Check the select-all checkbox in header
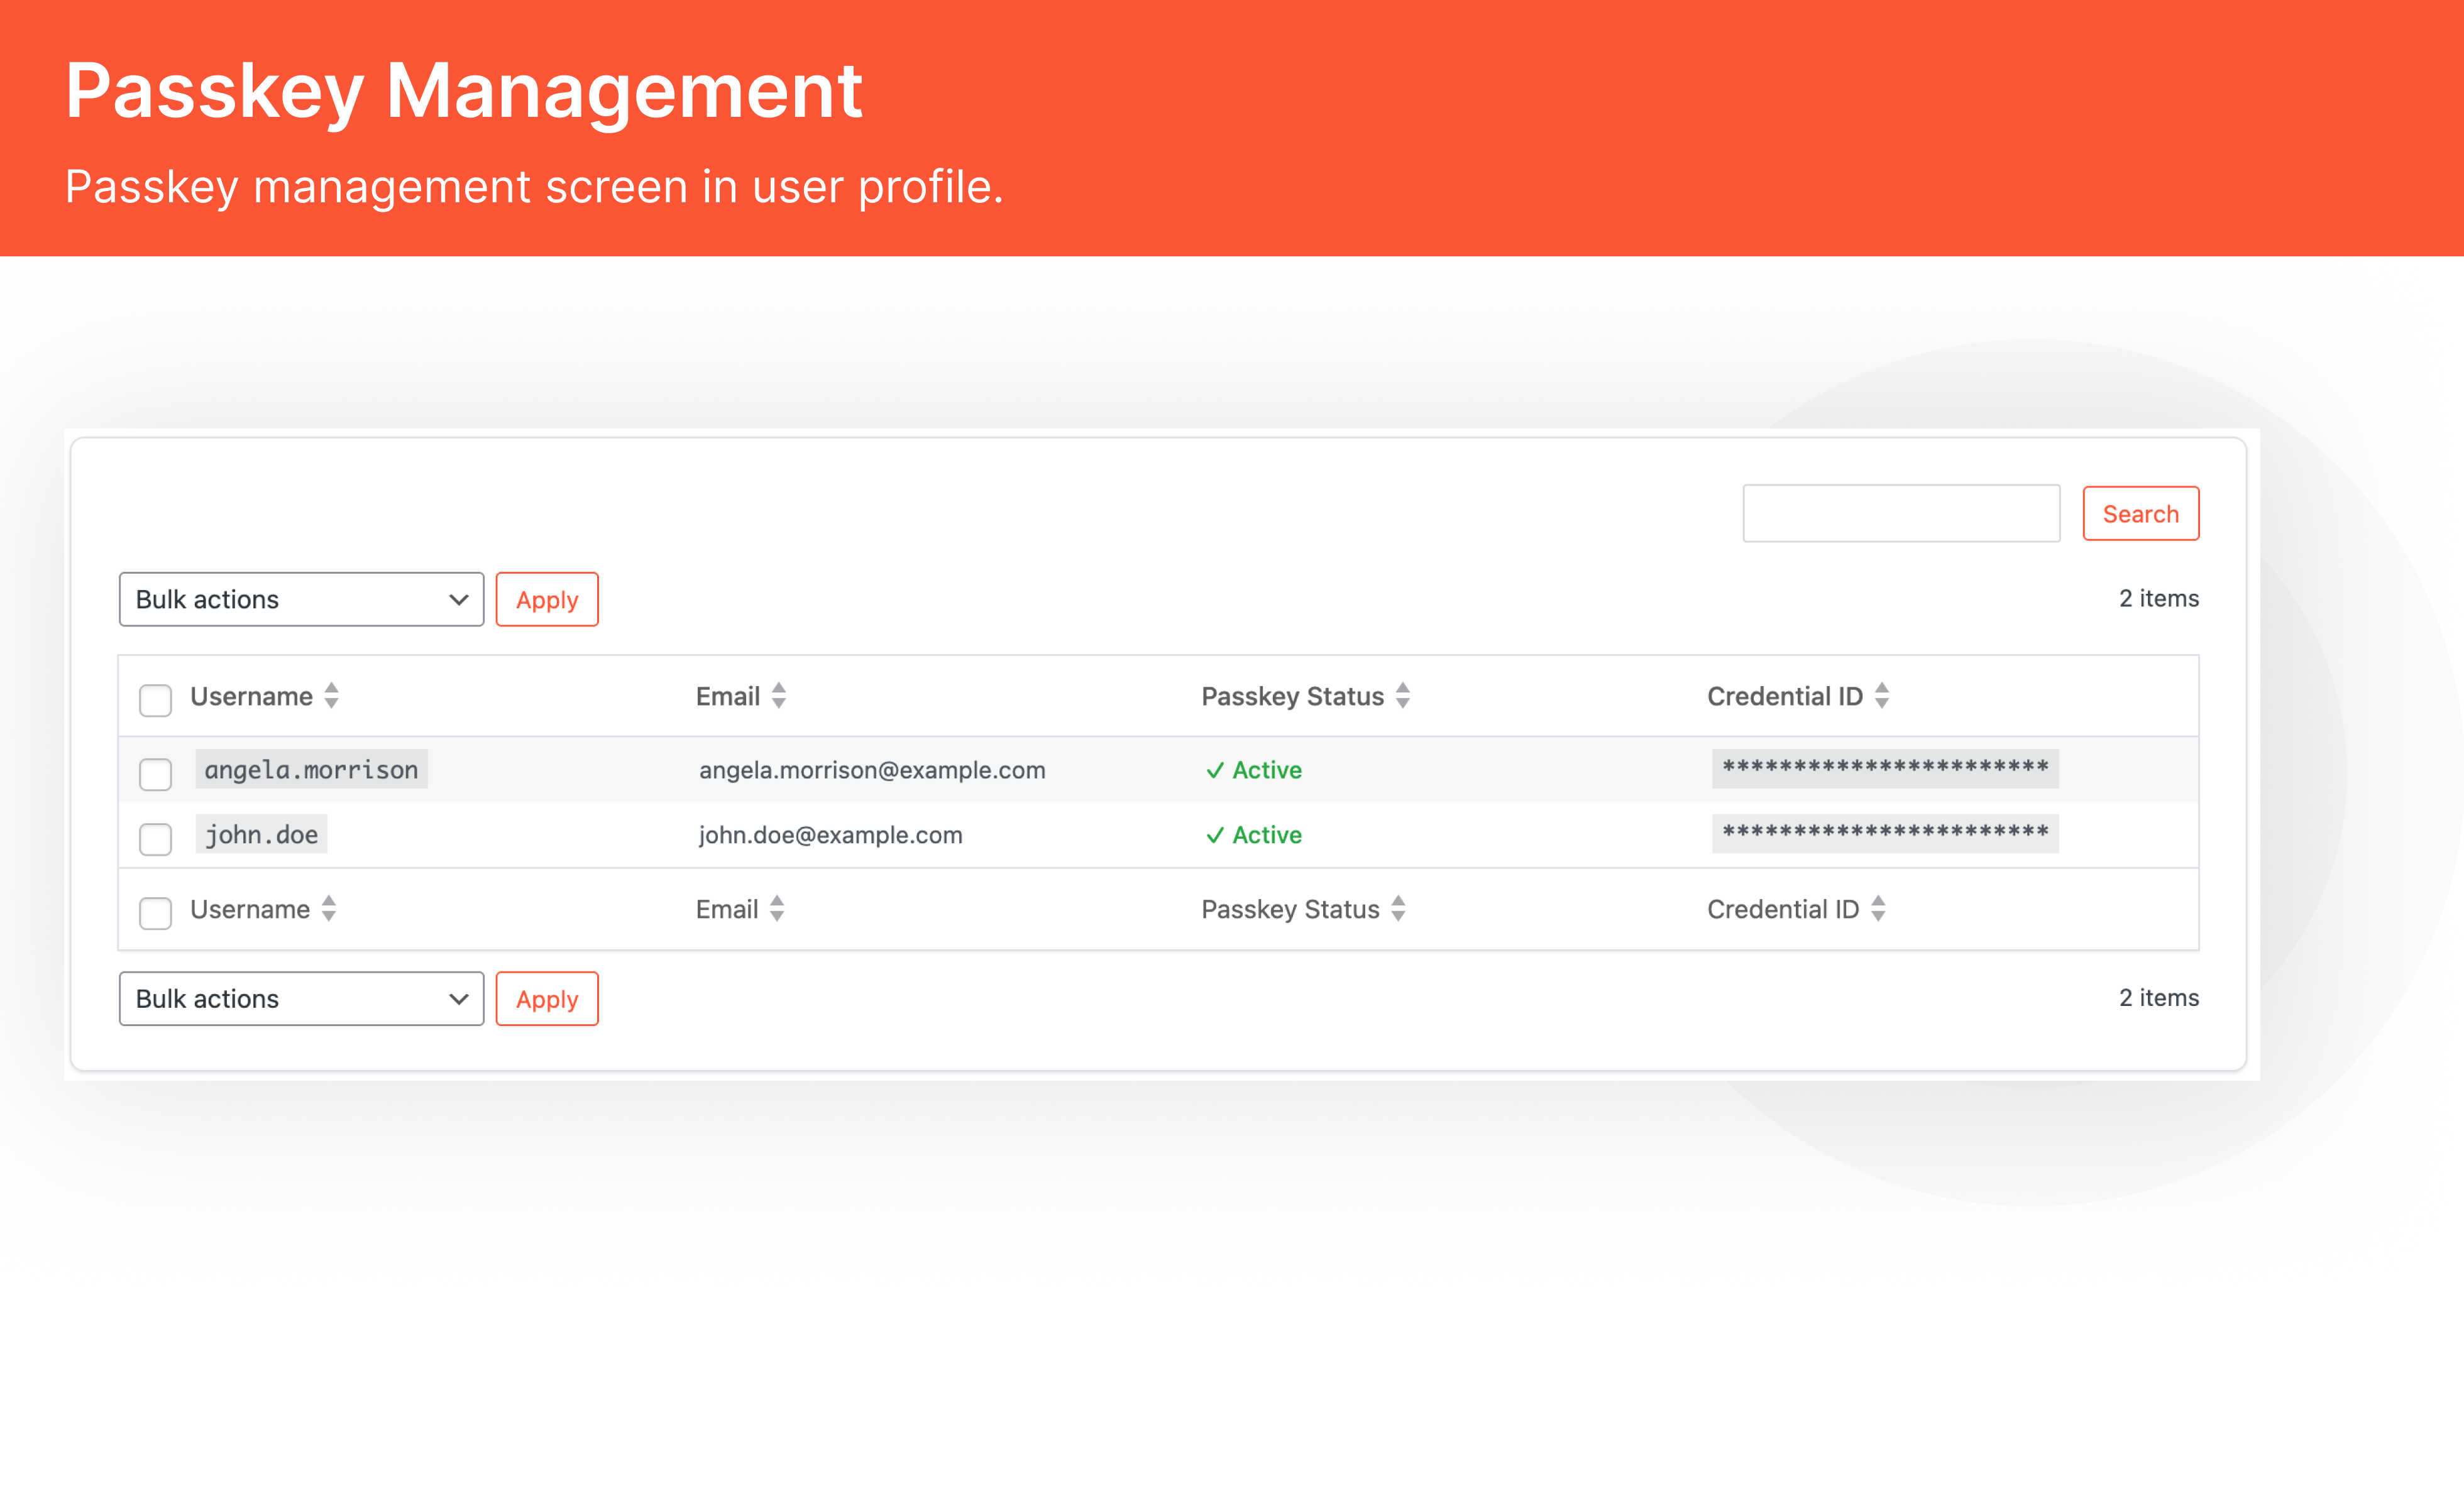2464x1508 pixels. tap(155, 701)
